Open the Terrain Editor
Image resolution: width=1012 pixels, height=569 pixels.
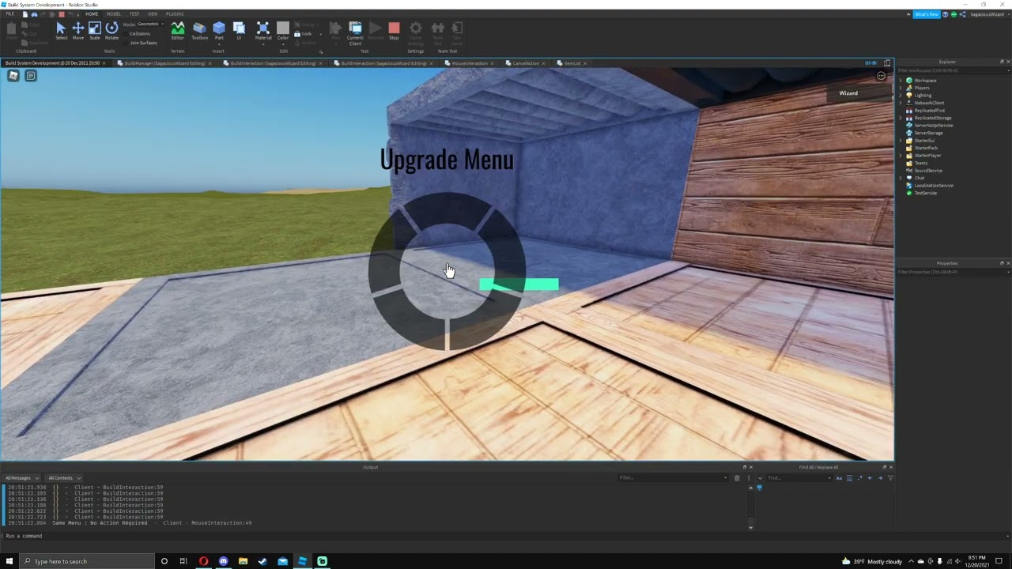[177, 29]
